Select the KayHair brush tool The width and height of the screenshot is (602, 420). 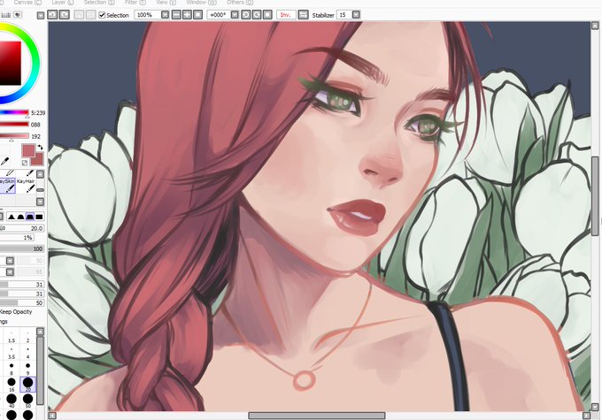tap(26, 186)
